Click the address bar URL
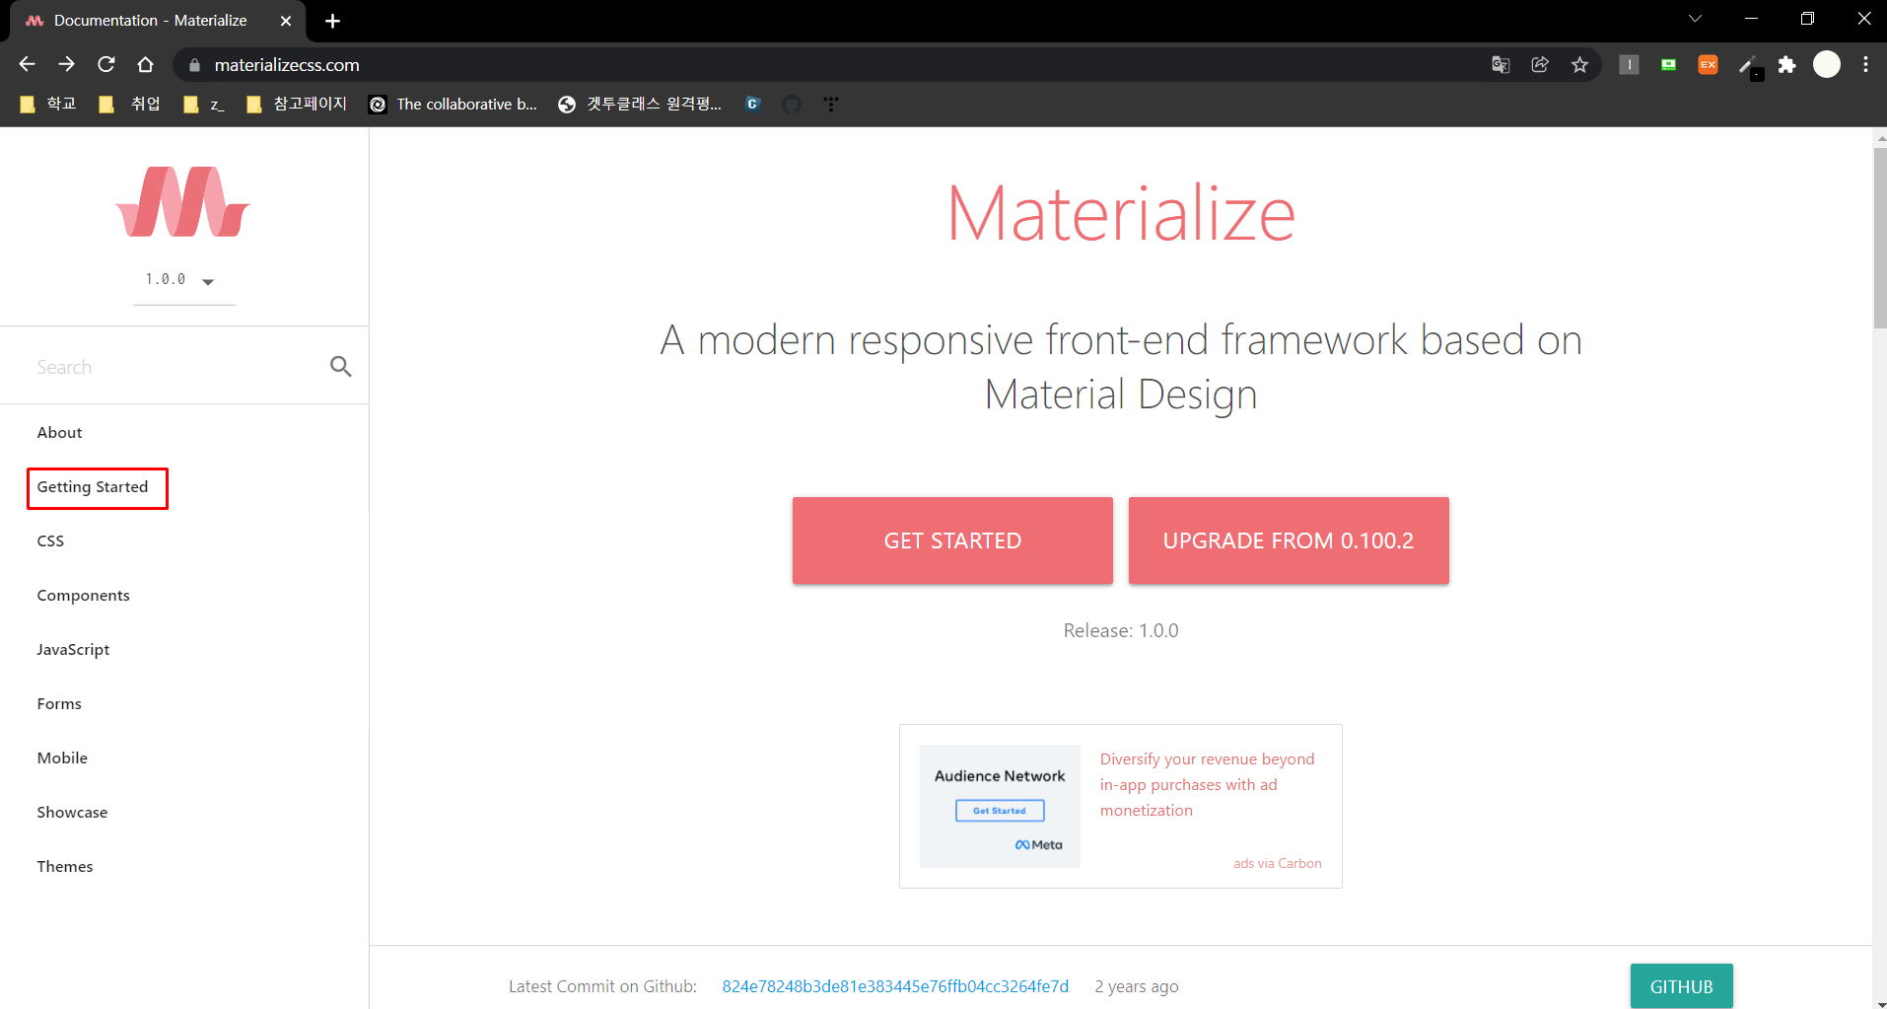Screen dimensions: 1887x1009 pyautogui.click(x=287, y=65)
